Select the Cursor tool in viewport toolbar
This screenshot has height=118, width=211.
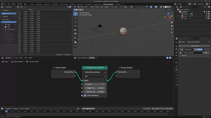75,18
